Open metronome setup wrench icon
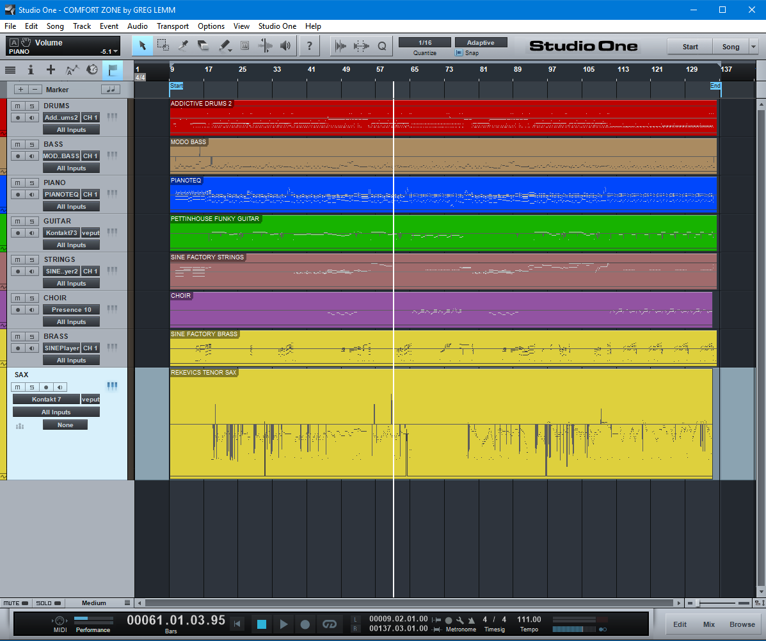Viewport: 766px width, 641px height. click(x=459, y=620)
